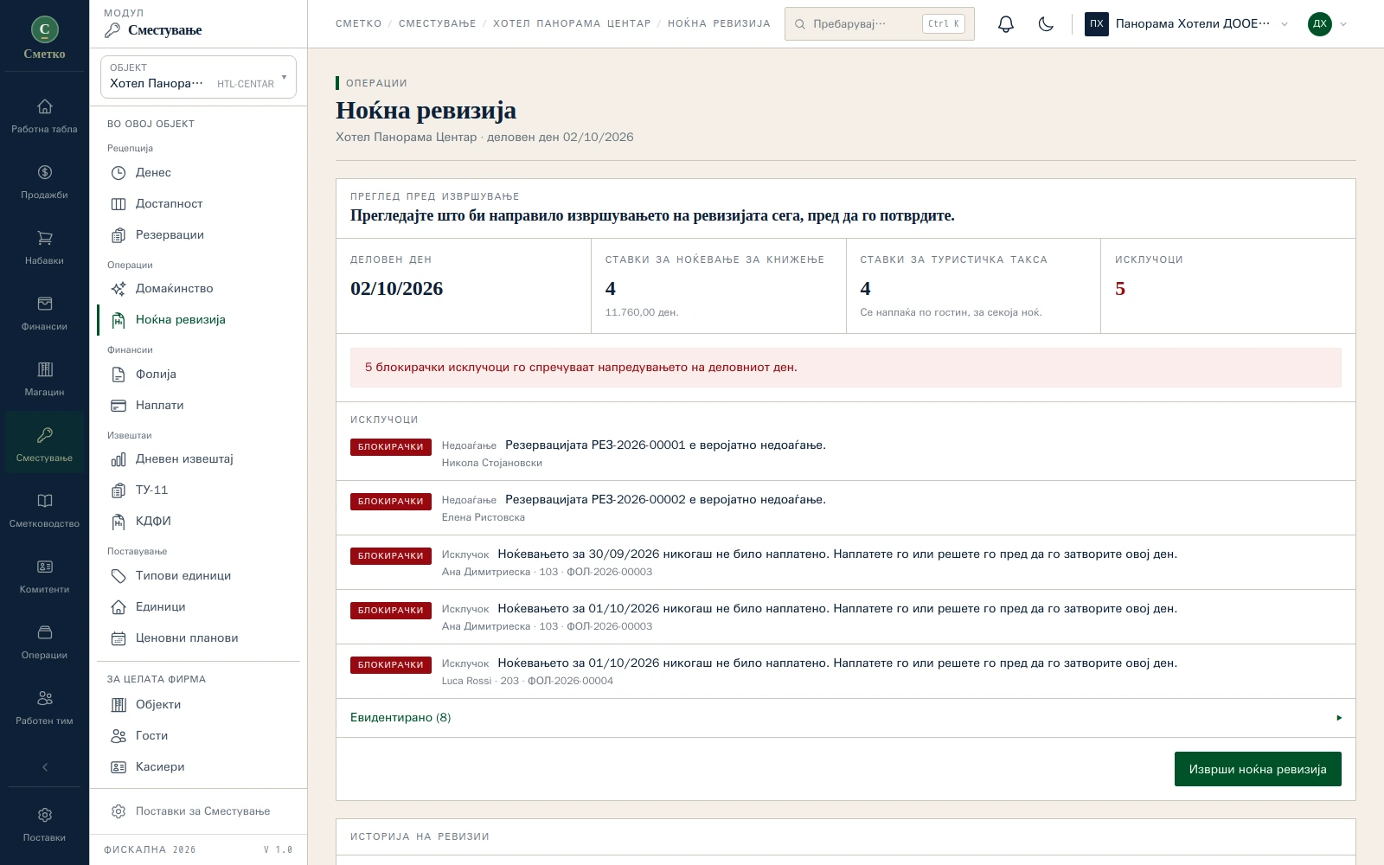Open Работен тим icon
This screenshot has width=1384, height=865.
pyautogui.click(x=44, y=698)
